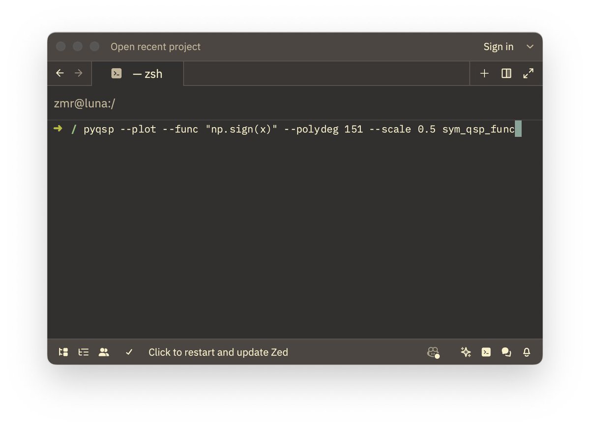Toggle the terminal panel icon in status bar
The height and width of the screenshot is (427, 590).
[486, 352]
